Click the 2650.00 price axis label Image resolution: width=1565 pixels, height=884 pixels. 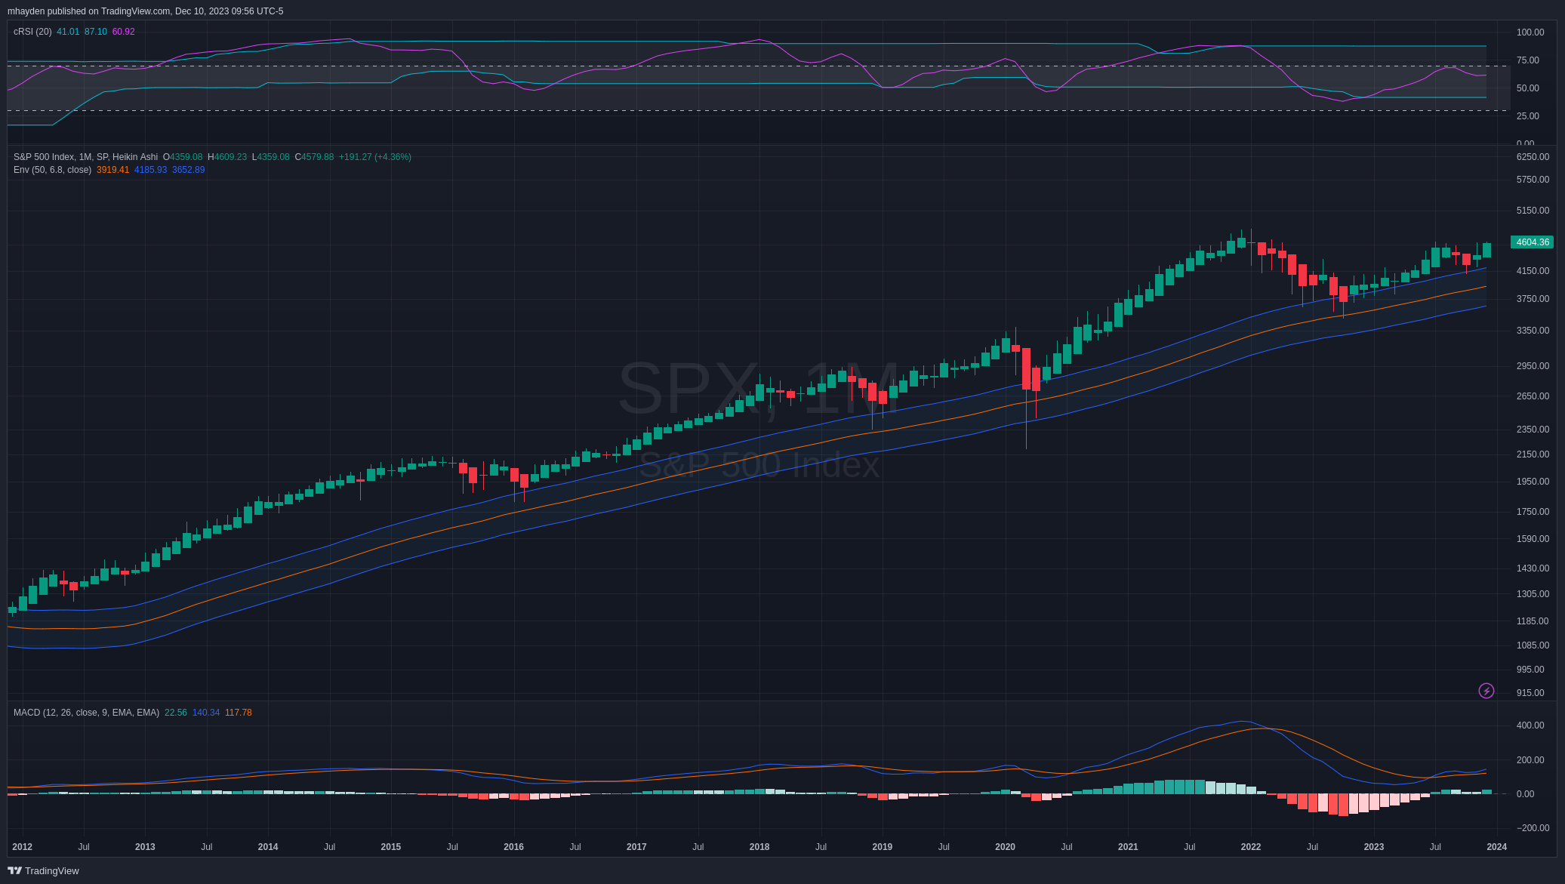pyautogui.click(x=1533, y=396)
